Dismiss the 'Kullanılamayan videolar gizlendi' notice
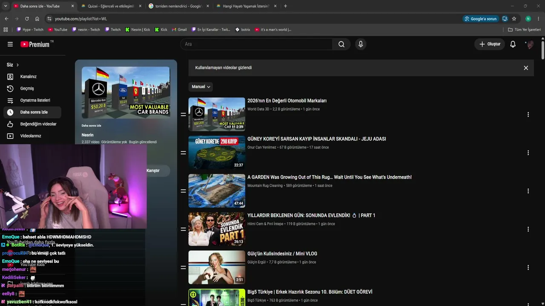This screenshot has width=545, height=306. click(526, 68)
